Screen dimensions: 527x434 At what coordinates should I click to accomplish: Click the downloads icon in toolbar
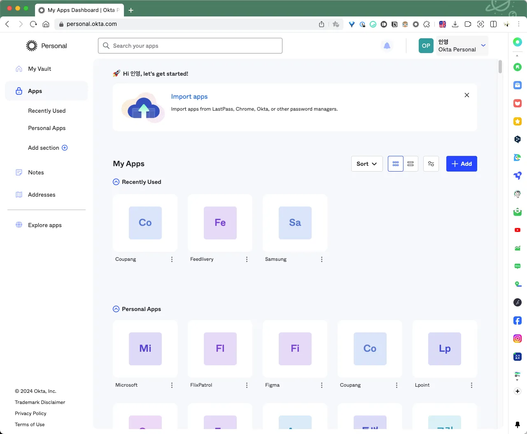(455, 24)
